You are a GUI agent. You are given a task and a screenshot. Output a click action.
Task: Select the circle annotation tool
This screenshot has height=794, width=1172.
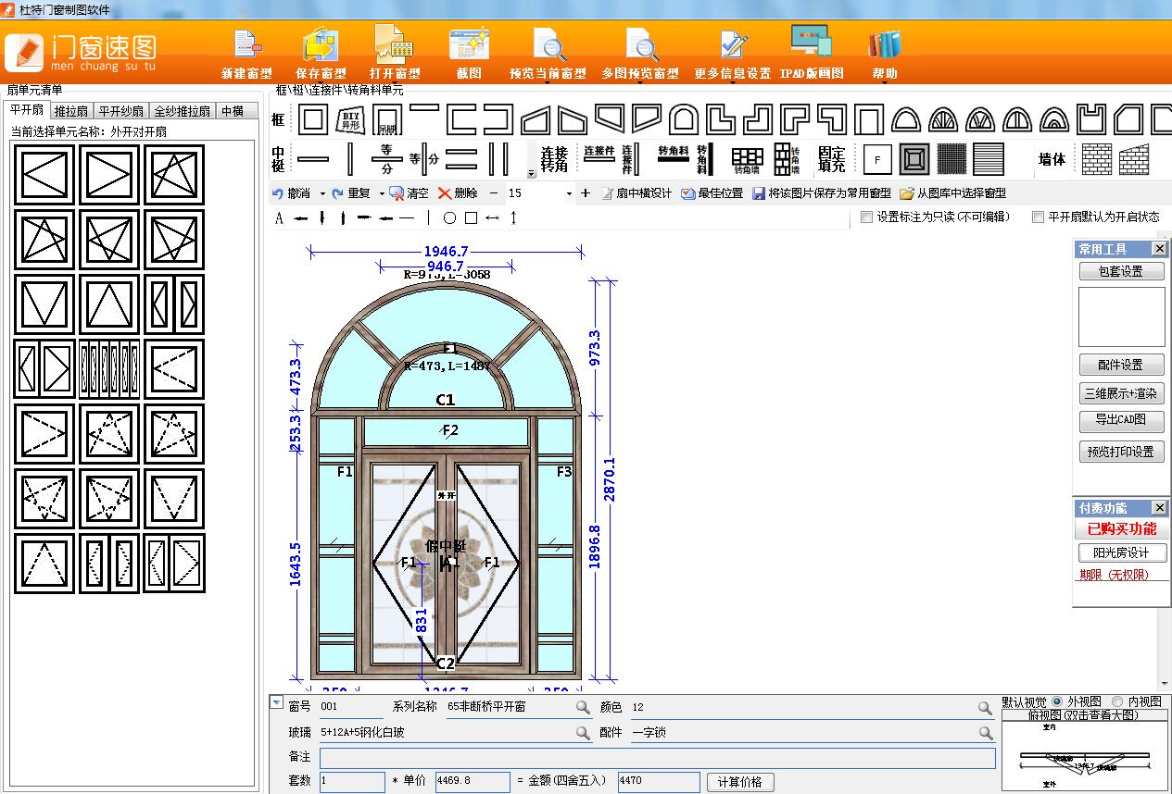point(449,218)
